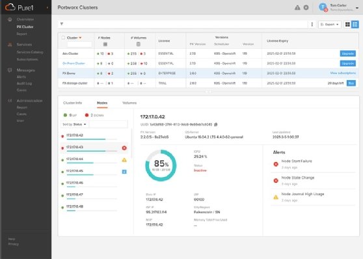Switch to list view
This screenshot has height=259, width=363.
point(355,24)
